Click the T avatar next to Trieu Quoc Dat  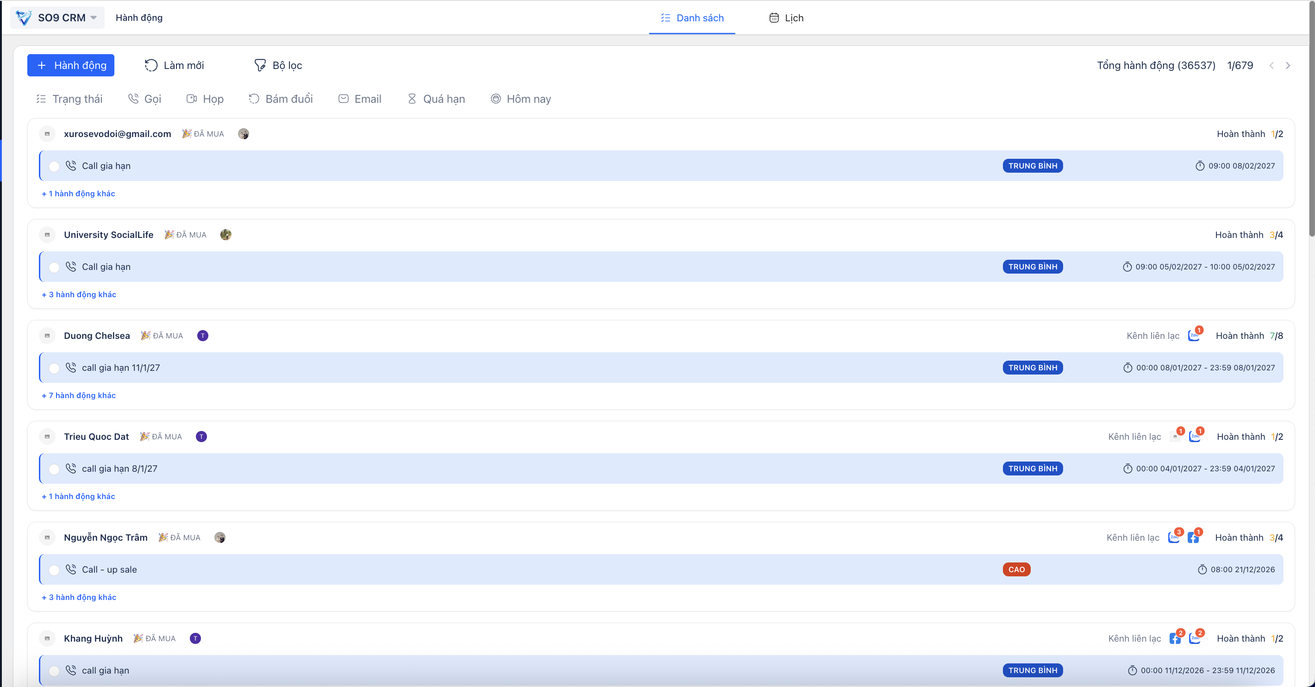(201, 437)
